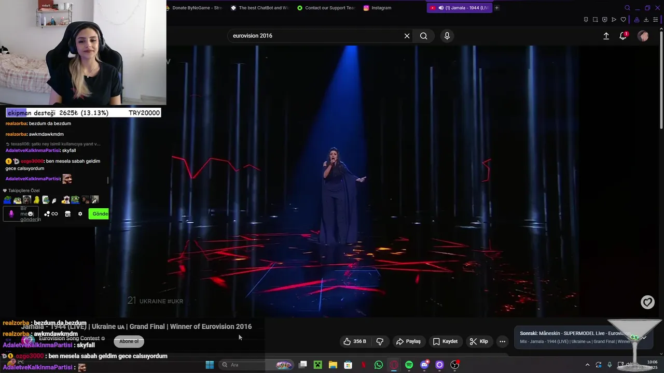The width and height of the screenshot is (664, 373).
Task: Open File Explorer from the taskbar
Action: (333, 365)
